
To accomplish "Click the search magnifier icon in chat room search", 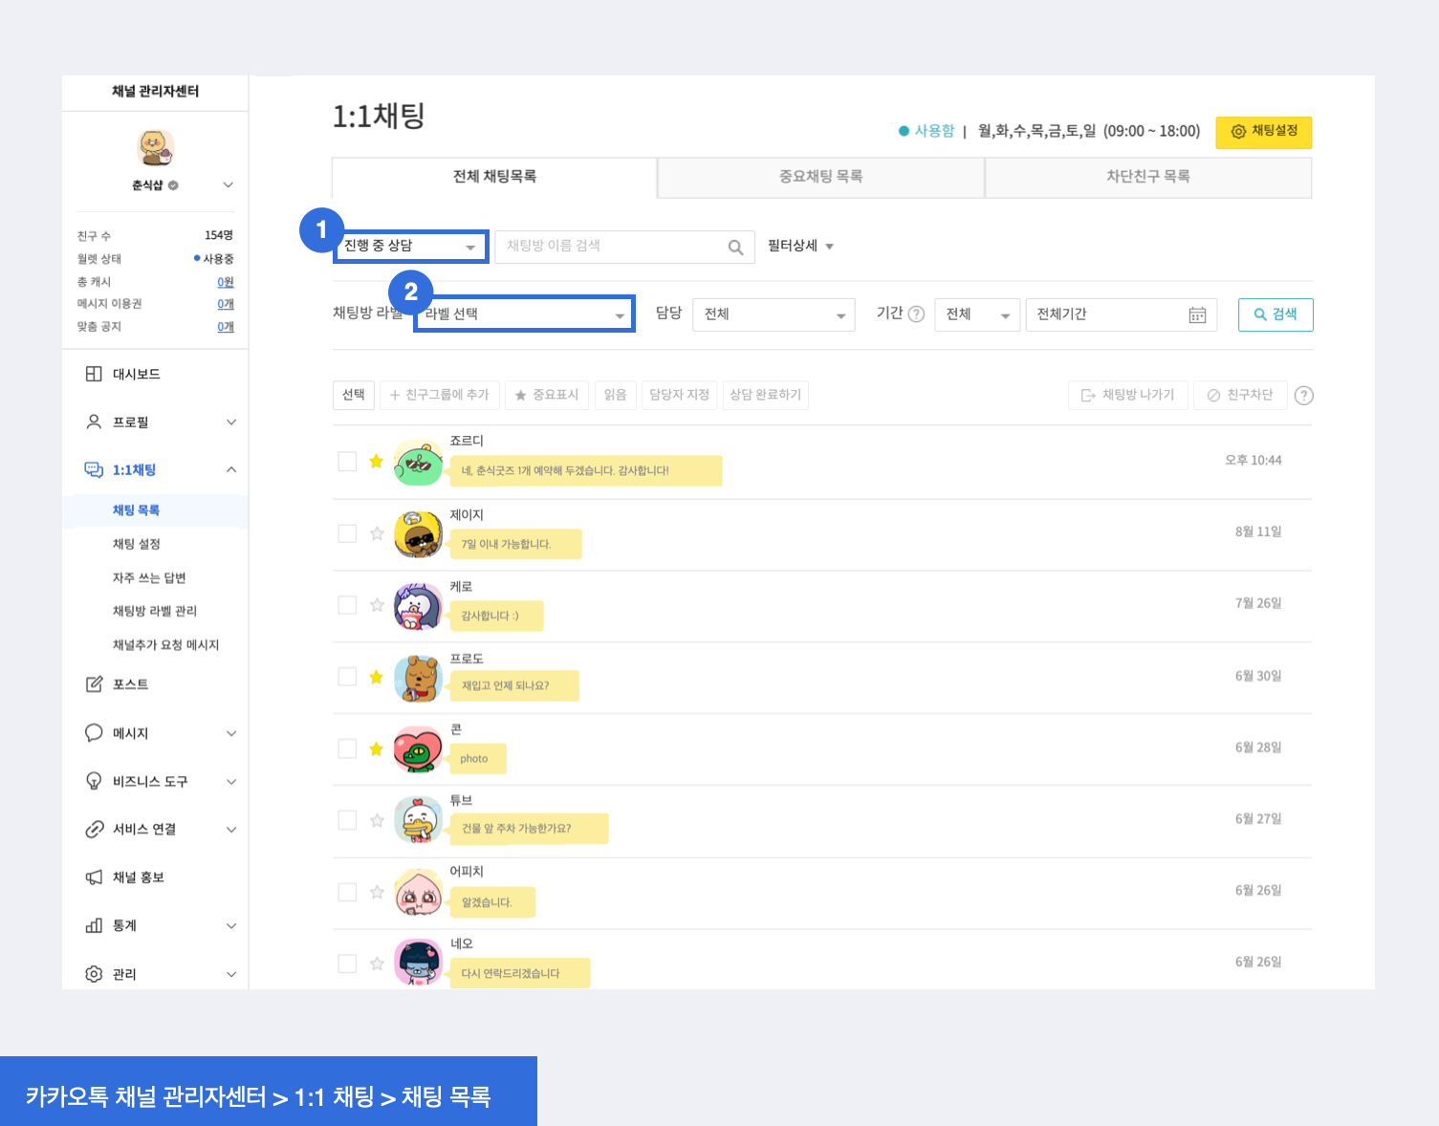I will tap(735, 248).
